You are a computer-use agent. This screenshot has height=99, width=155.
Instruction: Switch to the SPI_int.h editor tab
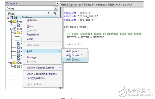click(x=128, y=5)
